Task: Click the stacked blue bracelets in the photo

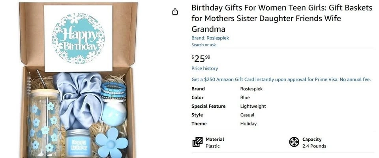Action: point(113,92)
